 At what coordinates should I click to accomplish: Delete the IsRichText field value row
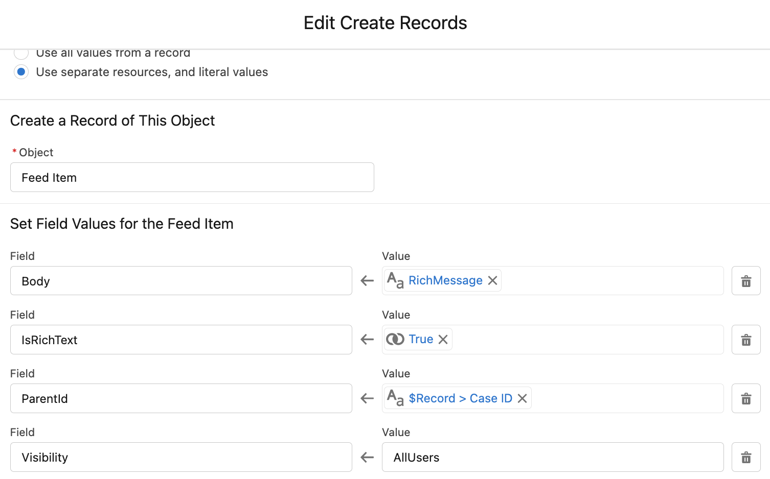coord(745,339)
